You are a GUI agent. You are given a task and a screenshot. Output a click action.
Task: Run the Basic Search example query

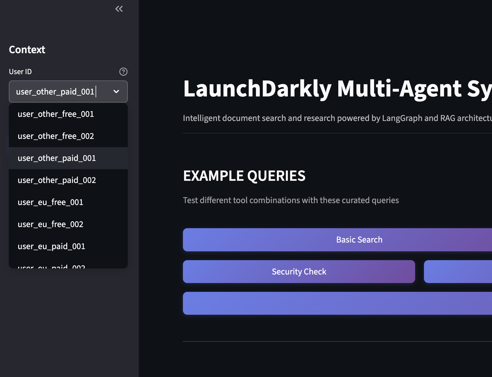click(x=359, y=239)
